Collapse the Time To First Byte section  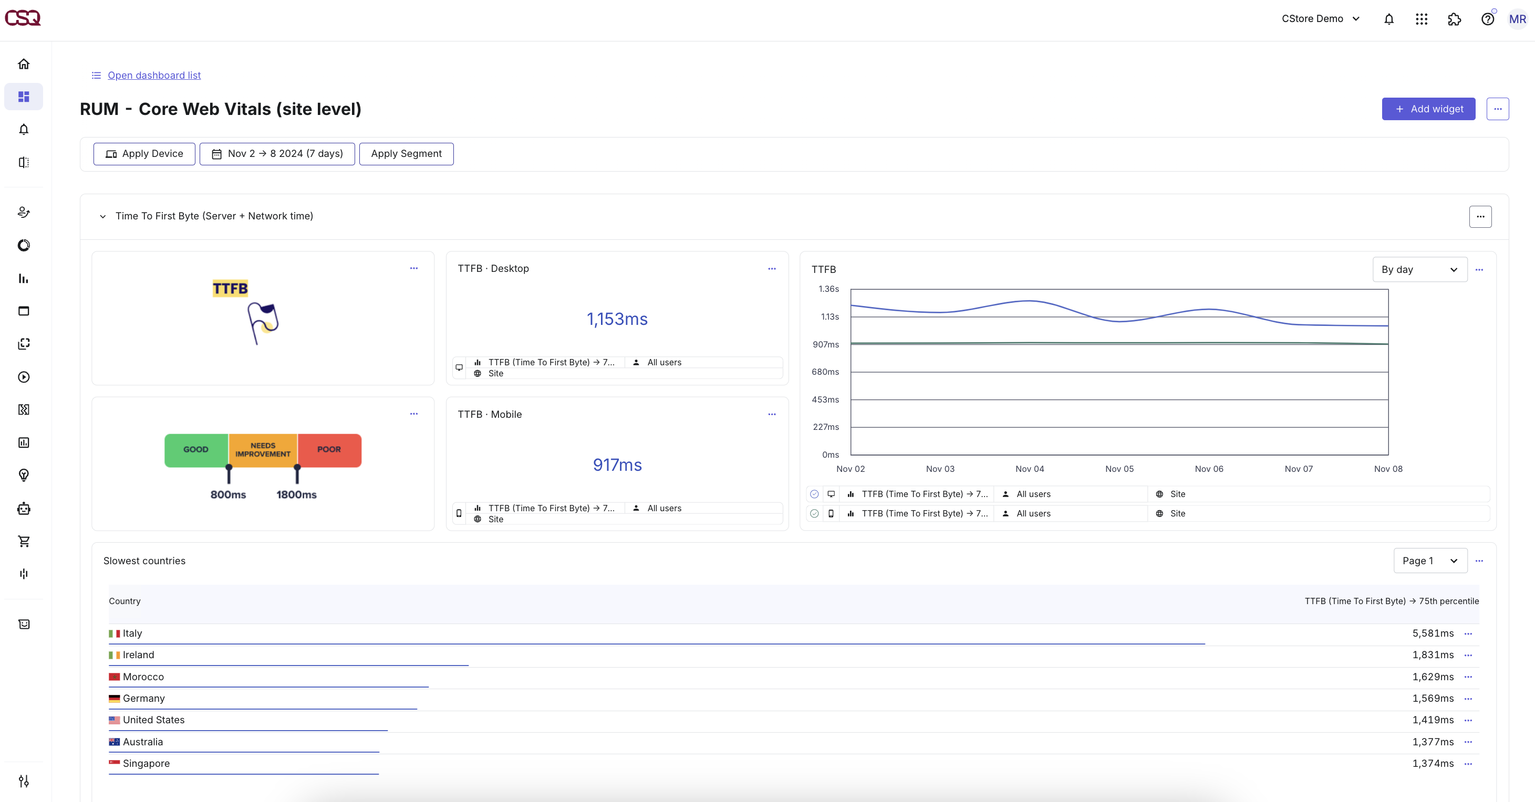(103, 217)
